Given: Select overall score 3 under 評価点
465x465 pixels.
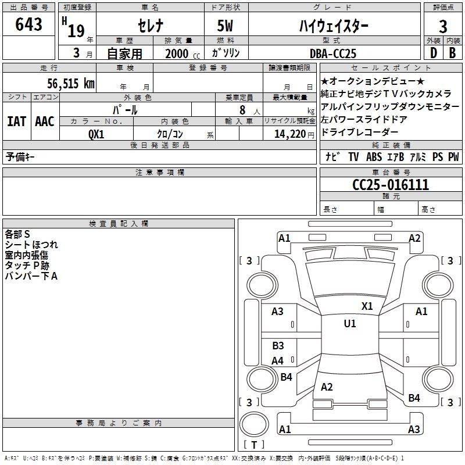Looking at the screenshot, I should 443,27.
